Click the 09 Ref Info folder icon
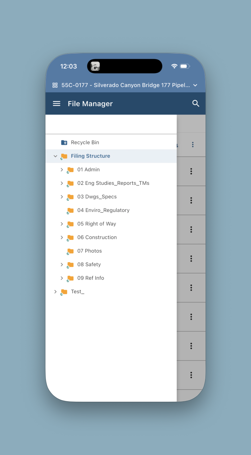The height and width of the screenshot is (455, 251). pyautogui.click(x=70, y=278)
